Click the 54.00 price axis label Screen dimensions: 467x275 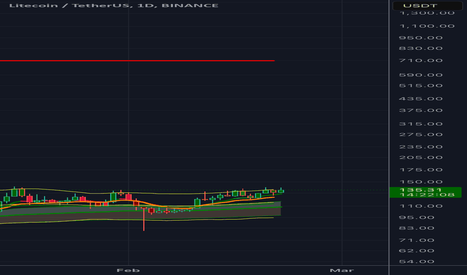(x=416, y=261)
